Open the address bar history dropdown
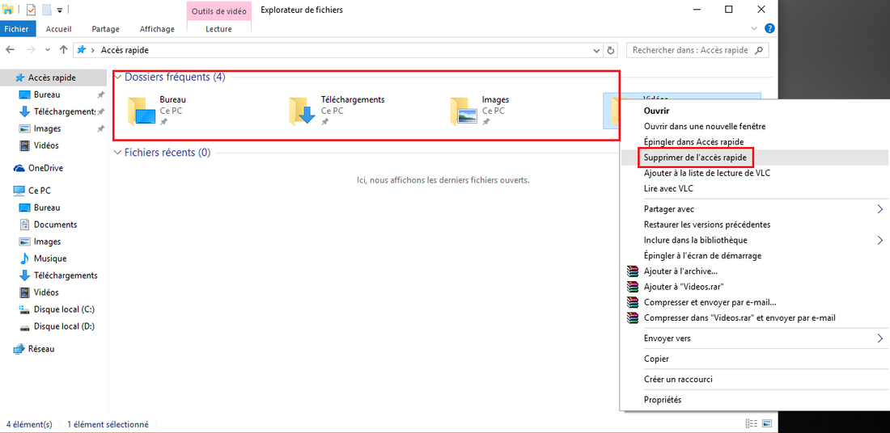Image resolution: width=890 pixels, height=433 pixels. (x=596, y=50)
